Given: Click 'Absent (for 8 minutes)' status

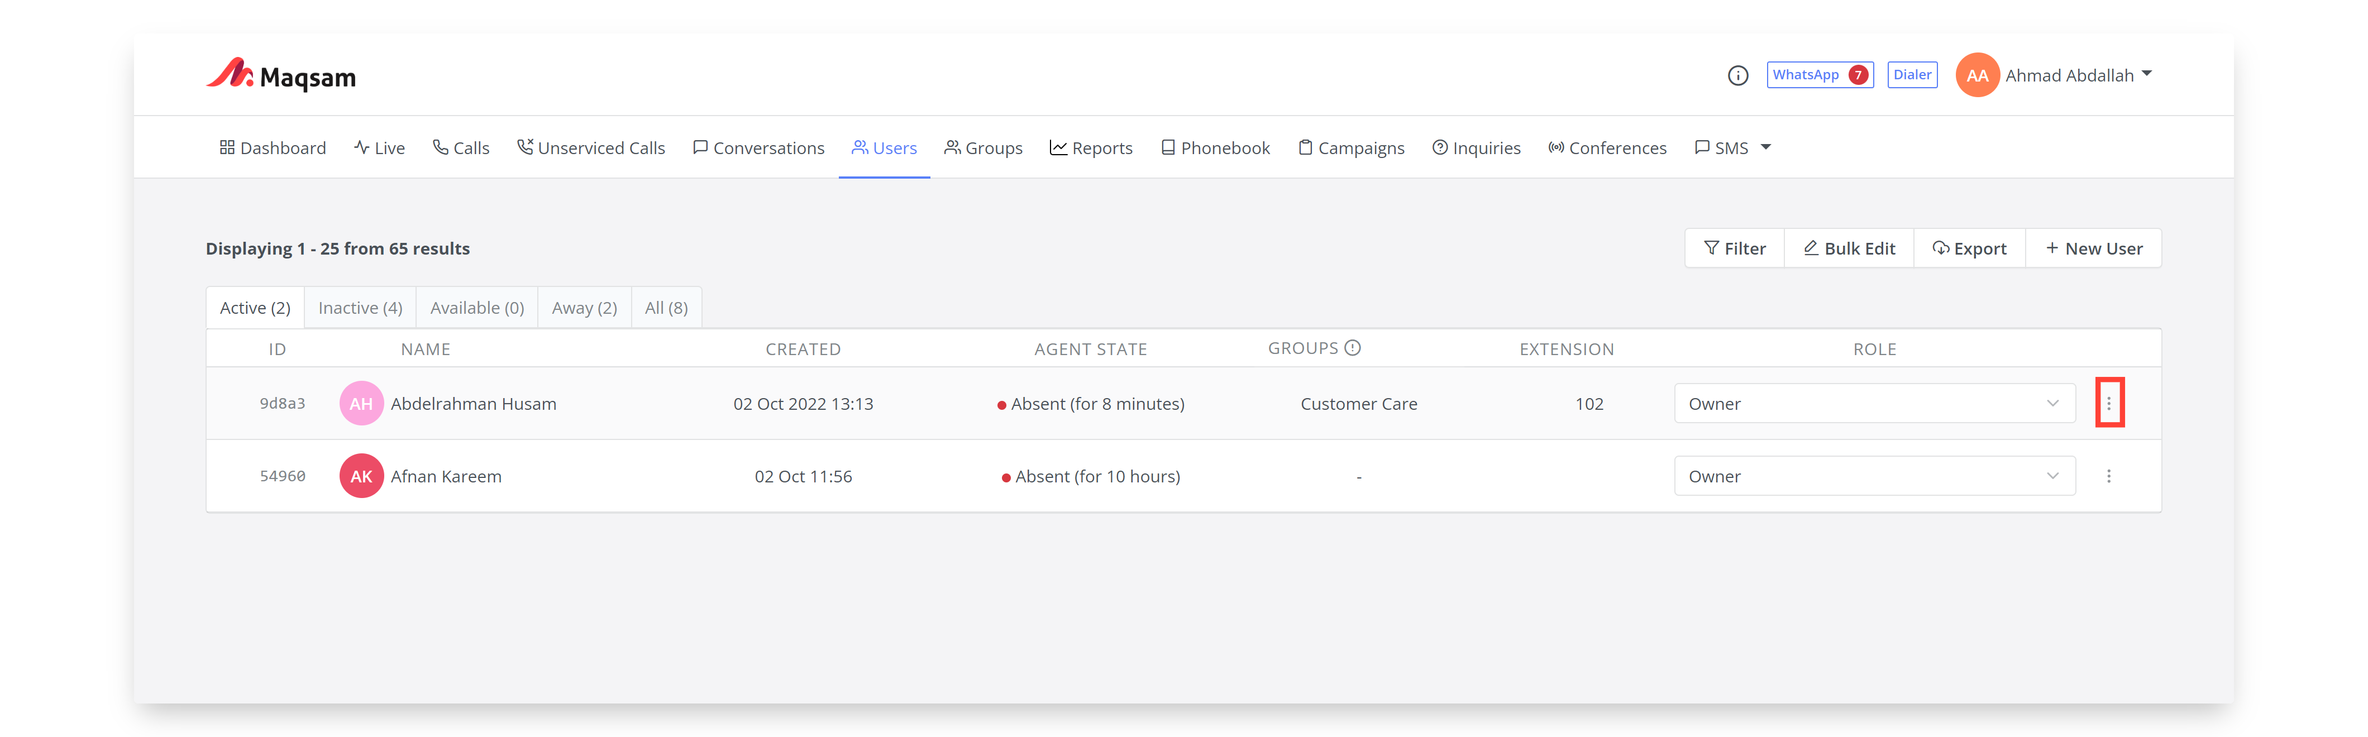Looking at the screenshot, I should pos(1091,404).
